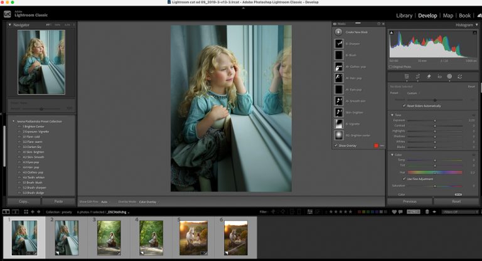Select the Red Eye Correction tool icon
Screen dimensions: 482x261
tap(439, 77)
